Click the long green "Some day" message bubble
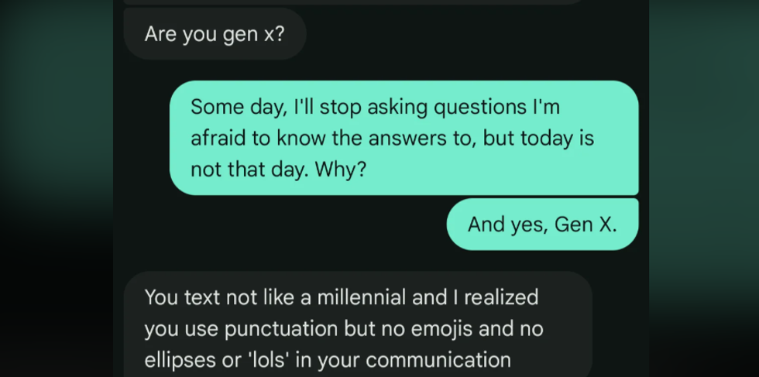This screenshot has width=759, height=377. (x=403, y=138)
